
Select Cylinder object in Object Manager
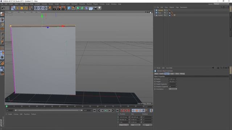(160, 10)
